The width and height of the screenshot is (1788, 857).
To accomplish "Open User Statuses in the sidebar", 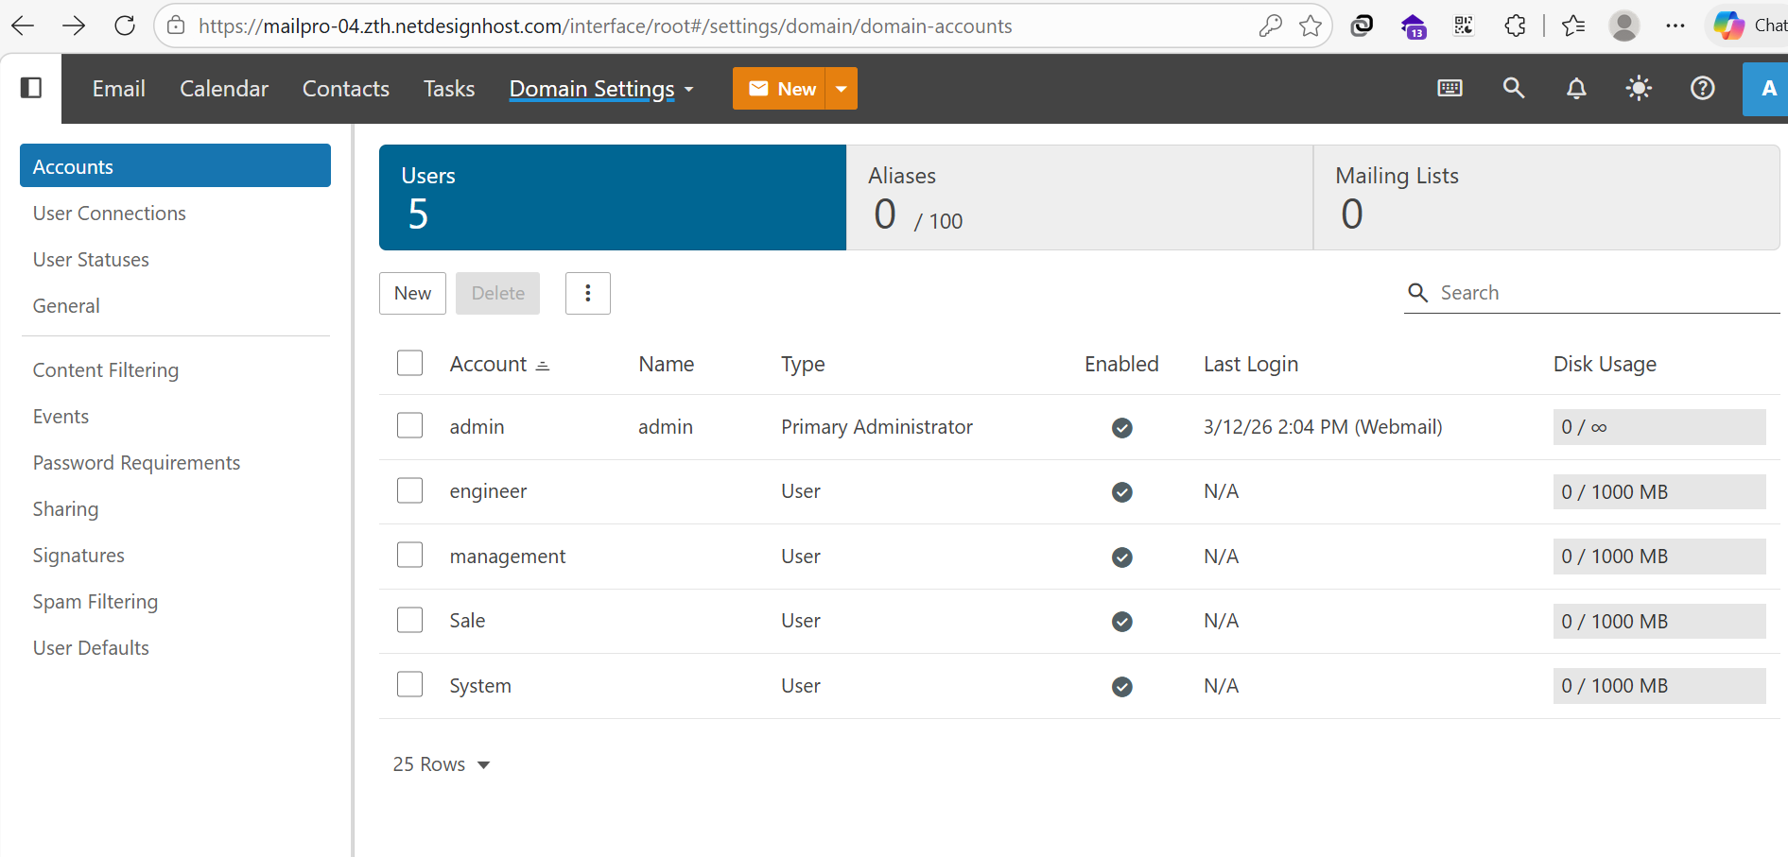I will [91, 260].
